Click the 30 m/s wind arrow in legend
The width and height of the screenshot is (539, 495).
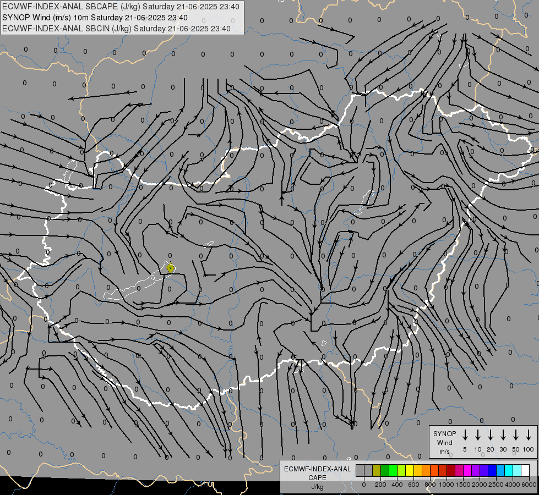pyautogui.click(x=503, y=435)
